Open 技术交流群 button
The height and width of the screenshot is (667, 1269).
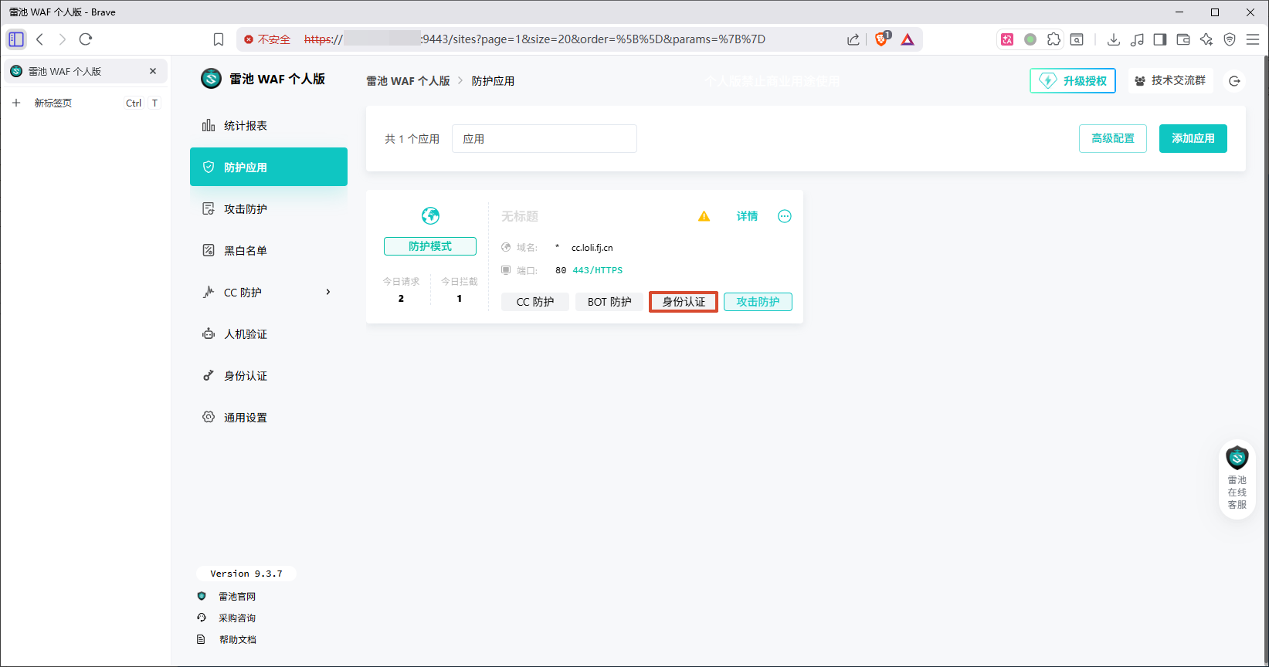pyautogui.click(x=1170, y=81)
